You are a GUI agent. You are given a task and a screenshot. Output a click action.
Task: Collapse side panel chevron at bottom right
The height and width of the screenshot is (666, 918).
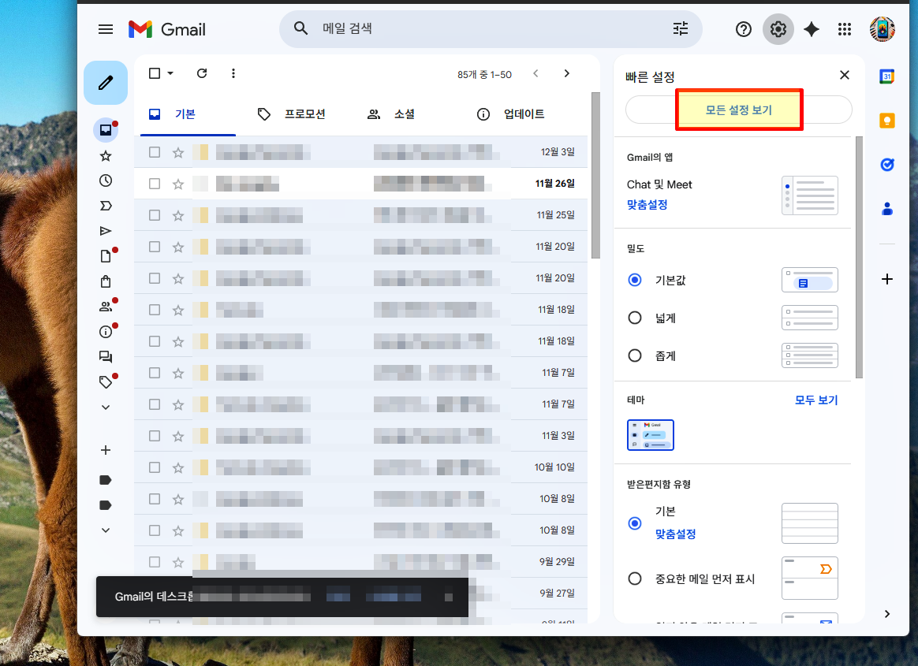[x=887, y=614]
